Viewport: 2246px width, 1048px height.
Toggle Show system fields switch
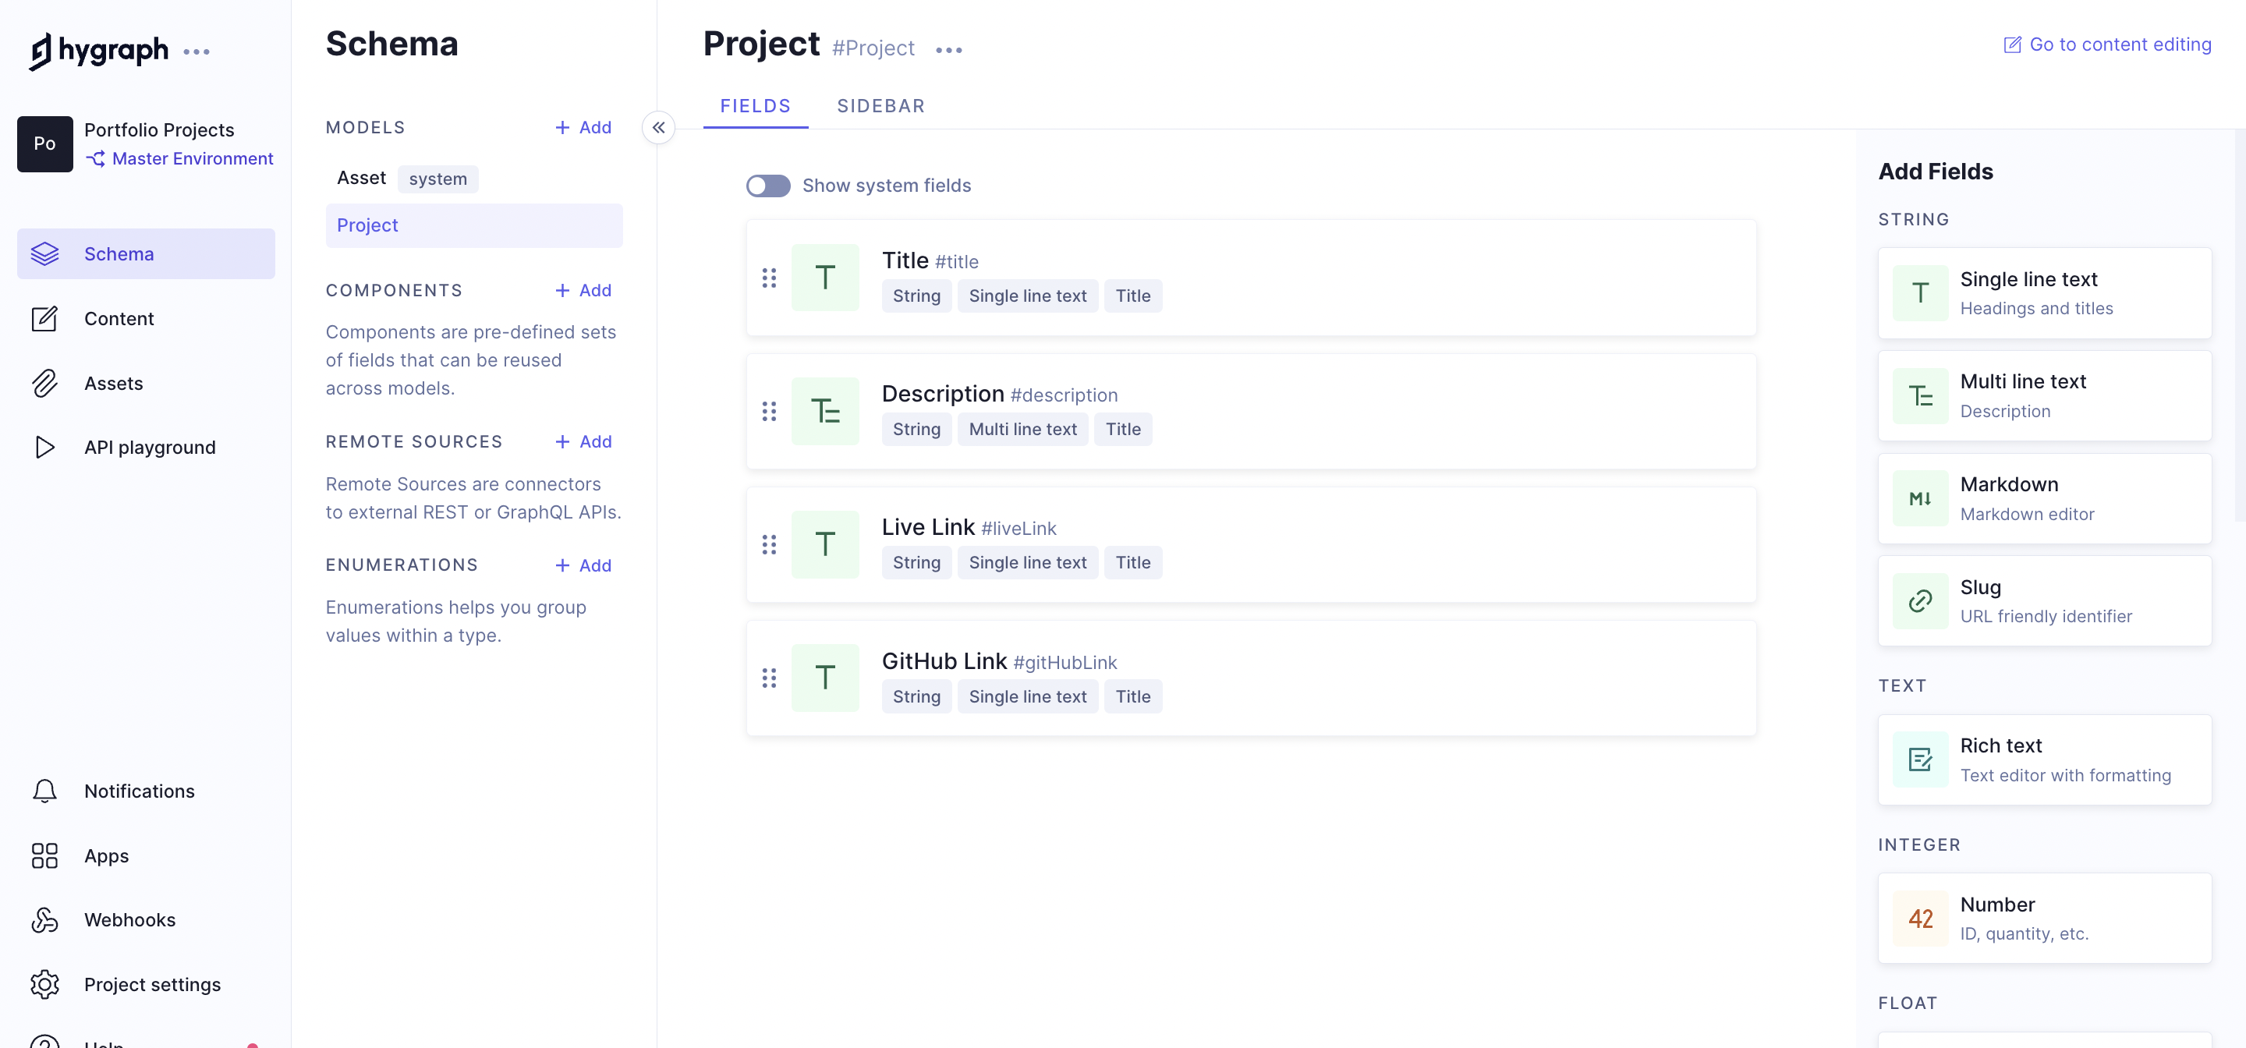(x=767, y=185)
